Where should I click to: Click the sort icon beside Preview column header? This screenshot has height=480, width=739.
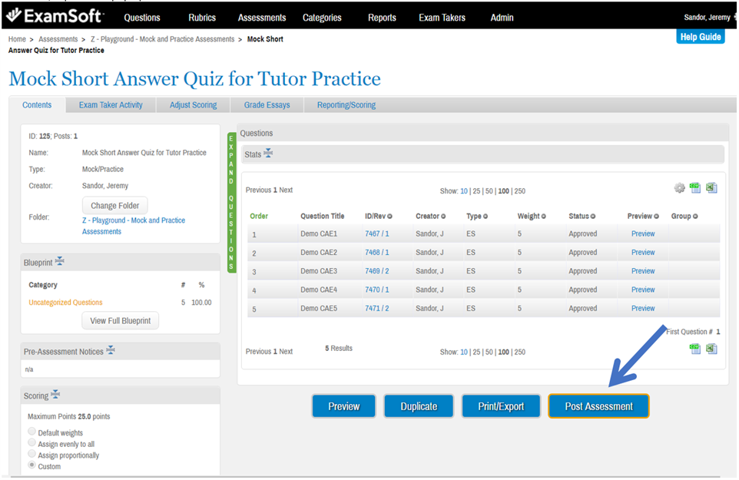[656, 217]
